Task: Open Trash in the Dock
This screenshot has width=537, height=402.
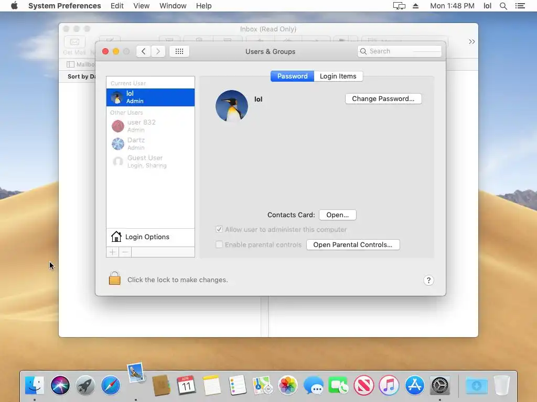Action: tap(502, 385)
